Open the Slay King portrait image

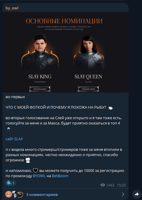[40, 52]
